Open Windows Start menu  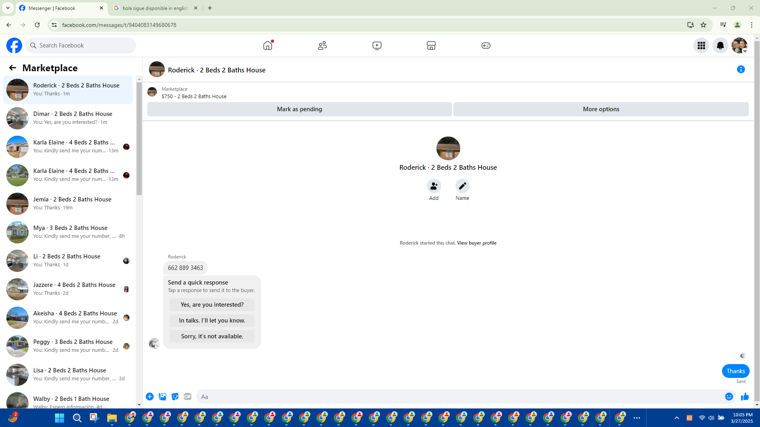click(60, 418)
